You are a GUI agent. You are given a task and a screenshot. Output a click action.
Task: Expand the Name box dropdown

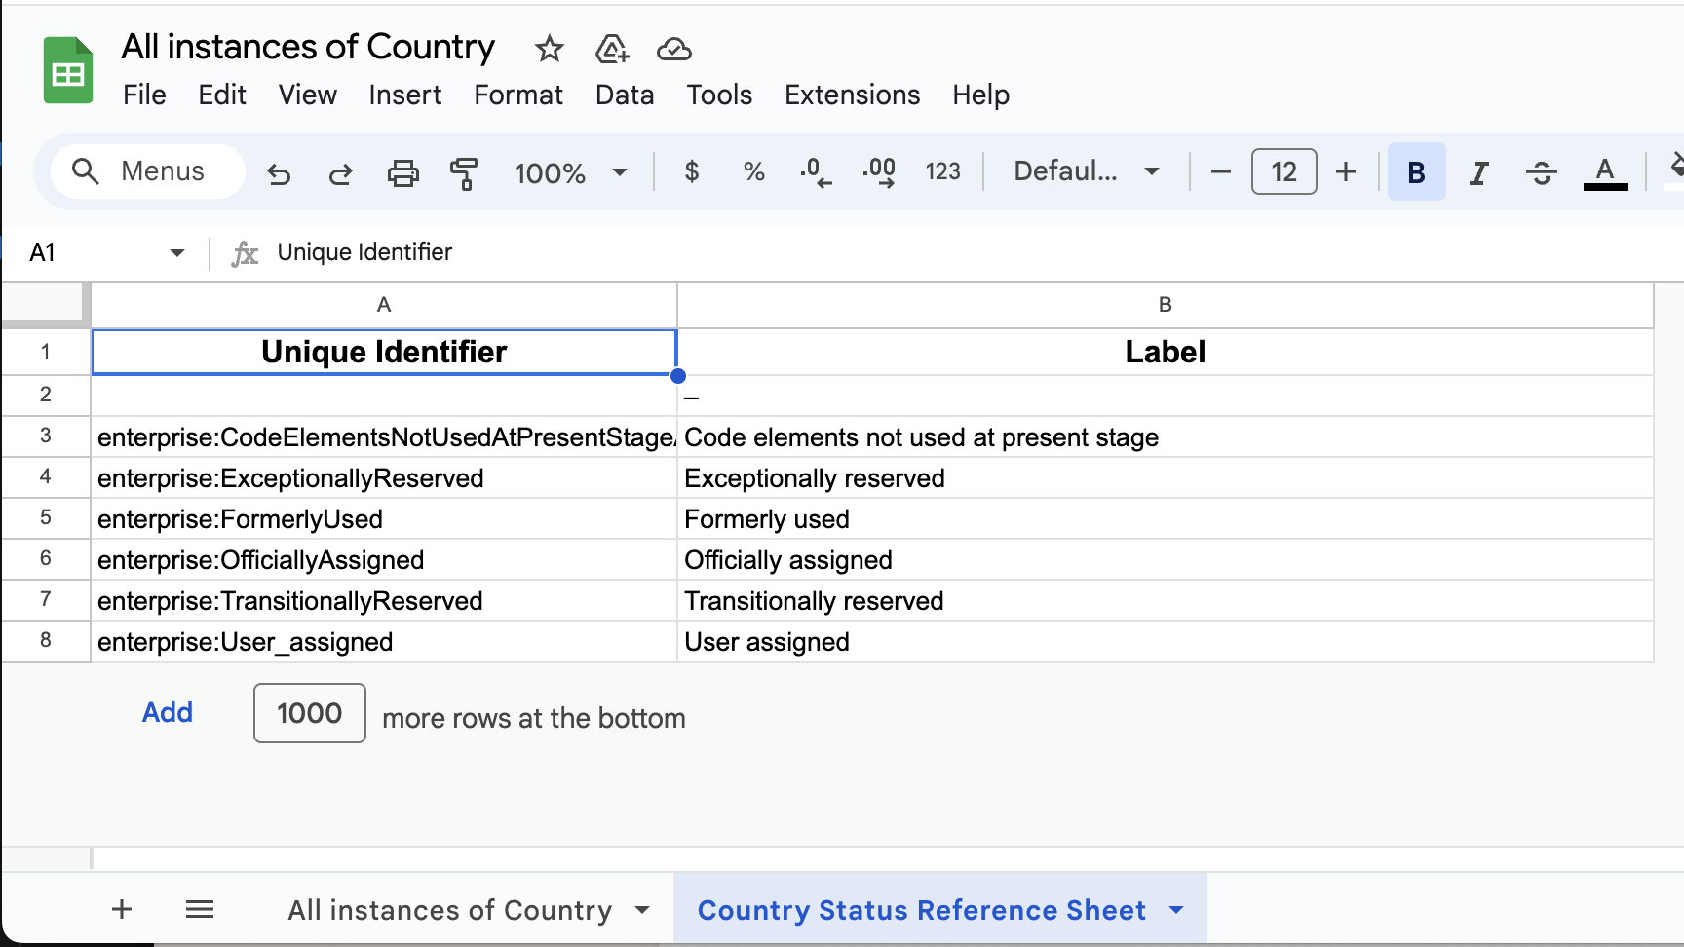click(x=177, y=251)
